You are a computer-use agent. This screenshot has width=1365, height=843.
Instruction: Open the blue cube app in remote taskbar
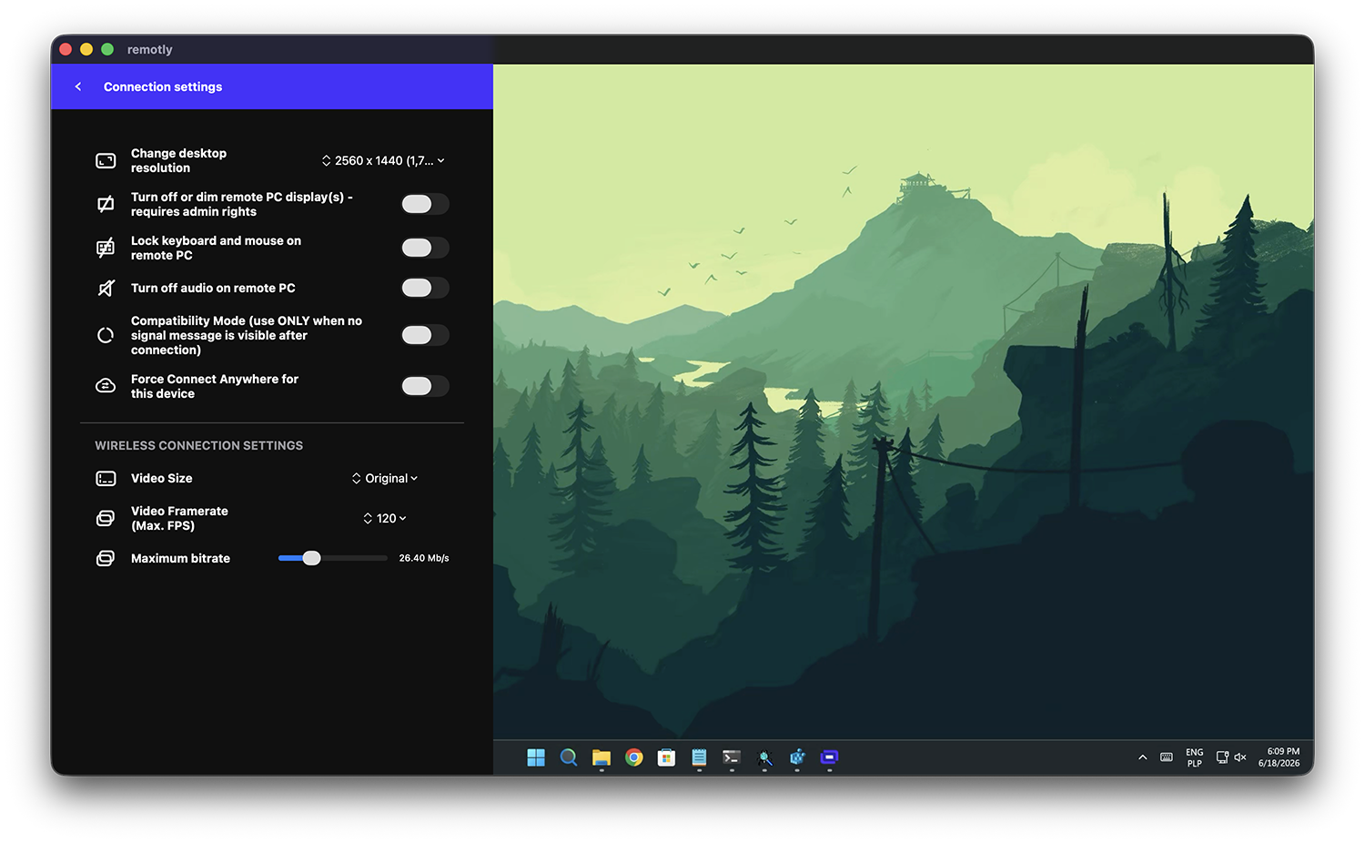tap(797, 757)
